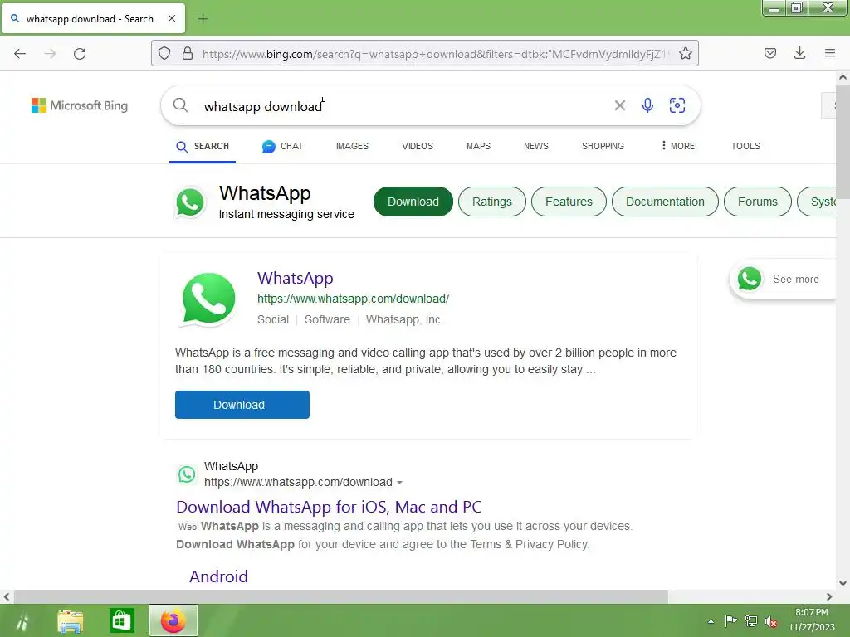Open the WhatsApp title link in card

[295, 278]
